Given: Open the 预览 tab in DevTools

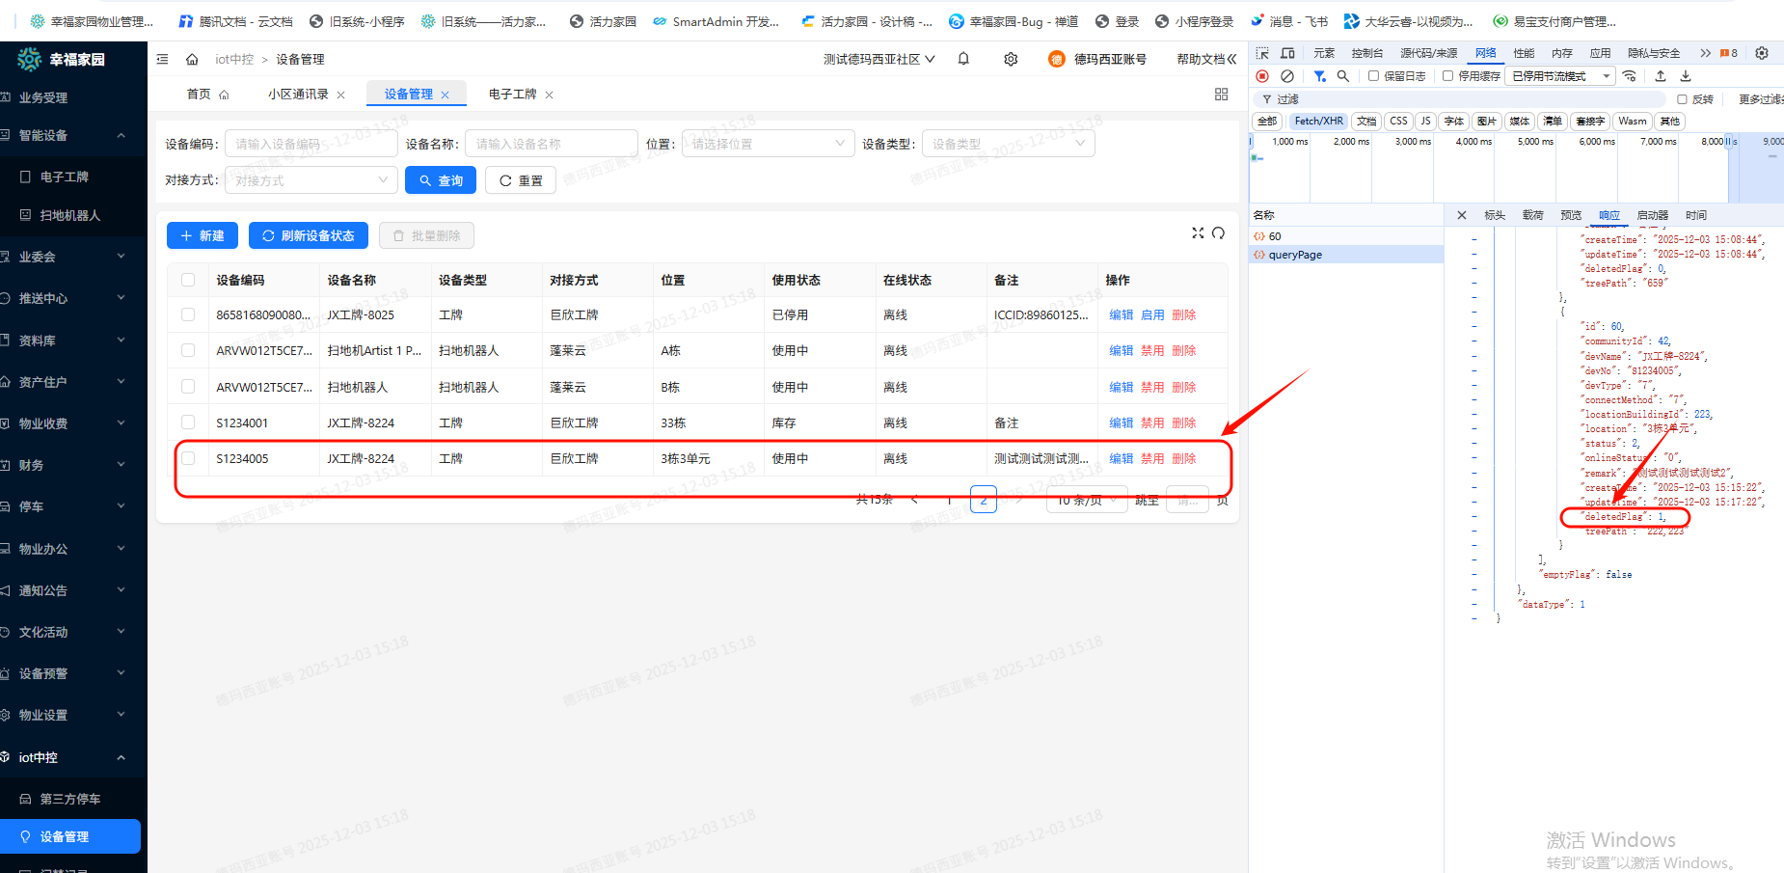Looking at the screenshot, I should click(x=1571, y=215).
